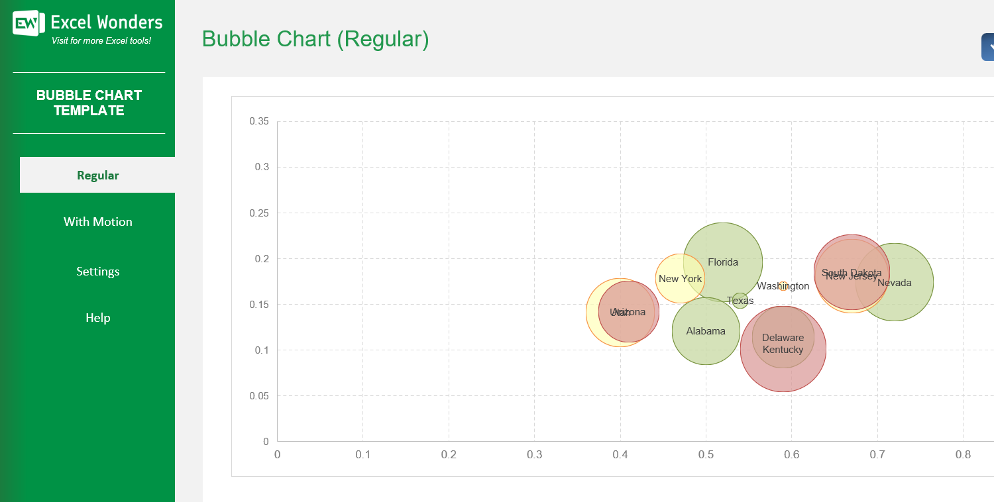Click the Alabama bubble
This screenshot has height=502, width=994.
pyautogui.click(x=706, y=330)
